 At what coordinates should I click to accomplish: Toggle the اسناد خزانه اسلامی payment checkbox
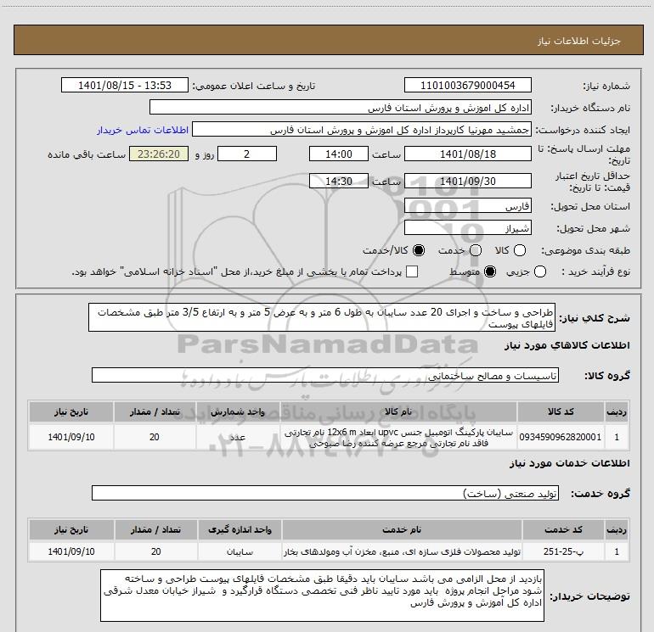[412, 271]
